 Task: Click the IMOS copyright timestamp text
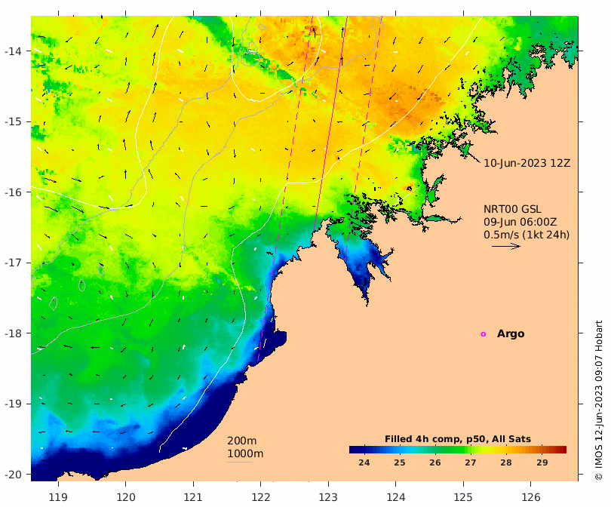tap(598, 400)
